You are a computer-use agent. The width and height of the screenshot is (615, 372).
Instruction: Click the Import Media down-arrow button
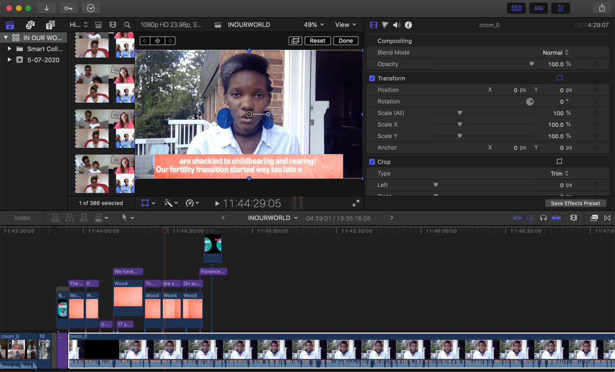pos(46,8)
